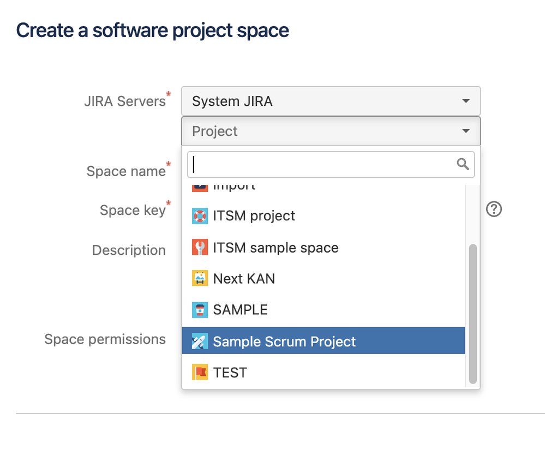This screenshot has height=456, width=545.
Task: Click the Project dropdown arrow
Action: tap(465, 131)
